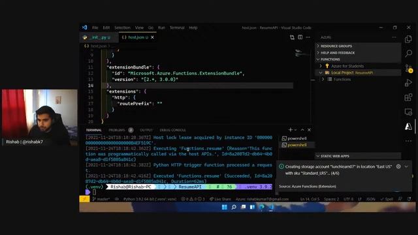
Task: Close the host.json editor tab
Action: coord(152,37)
